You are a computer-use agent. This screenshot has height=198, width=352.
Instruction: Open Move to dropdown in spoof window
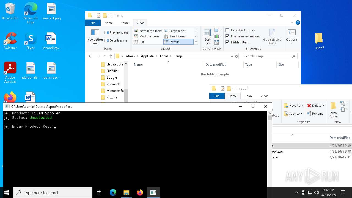(x=294, y=106)
